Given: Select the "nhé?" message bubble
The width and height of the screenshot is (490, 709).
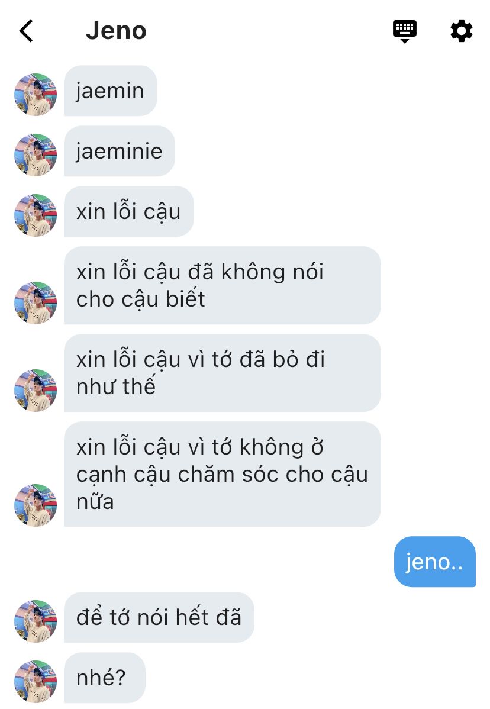Looking at the screenshot, I should tap(104, 678).
